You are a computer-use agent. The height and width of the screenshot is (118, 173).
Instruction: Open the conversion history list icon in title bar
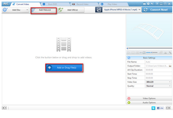click(145, 4)
